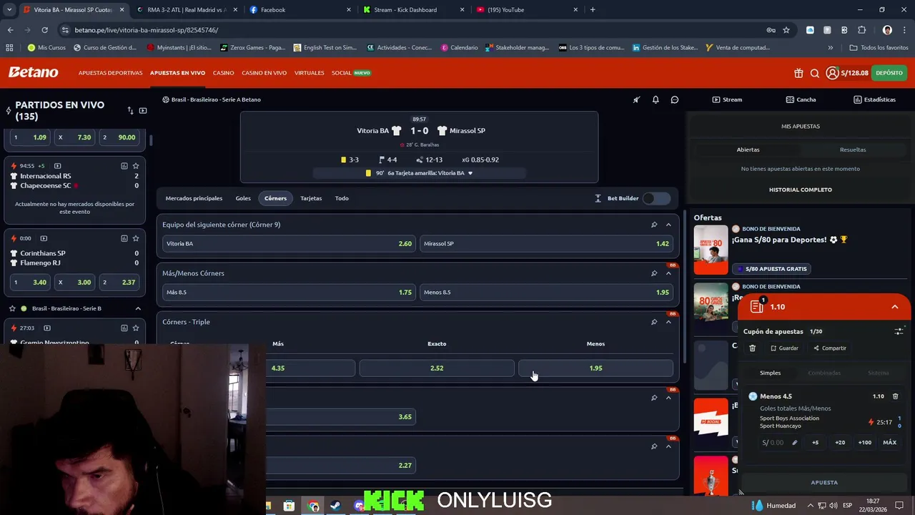Collapse Brasileirao Serie B league list
The image size is (915, 515).
point(138,308)
